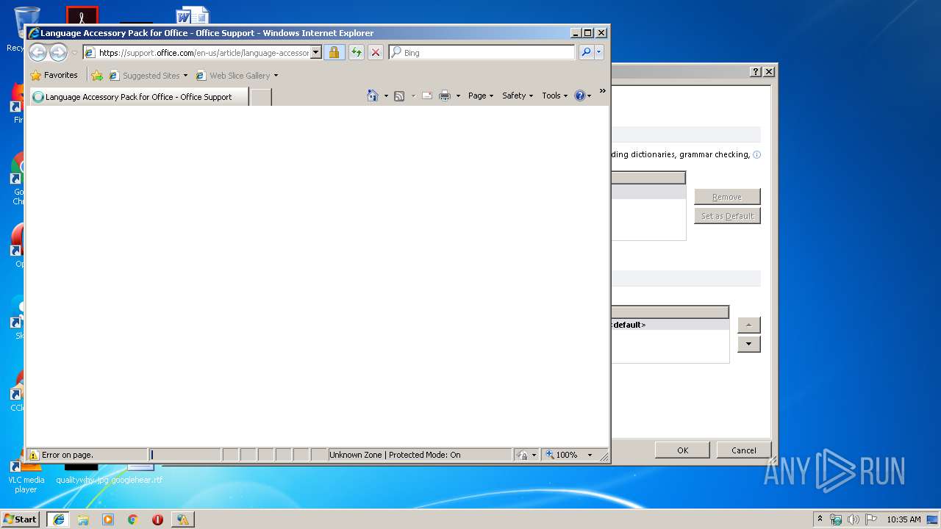
Task: Open the Safety menu
Action: (518, 96)
